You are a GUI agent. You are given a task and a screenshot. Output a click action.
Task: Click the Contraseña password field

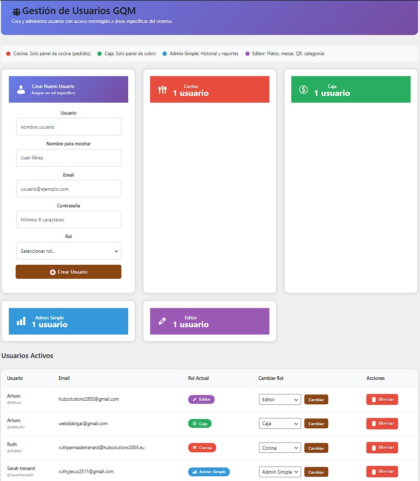tap(68, 219)
